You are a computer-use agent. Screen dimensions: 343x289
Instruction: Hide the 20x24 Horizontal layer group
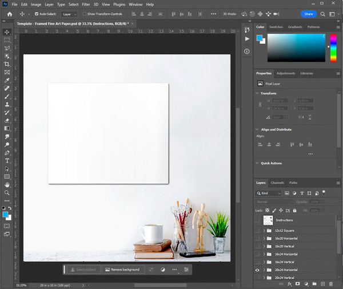[257, 270]
